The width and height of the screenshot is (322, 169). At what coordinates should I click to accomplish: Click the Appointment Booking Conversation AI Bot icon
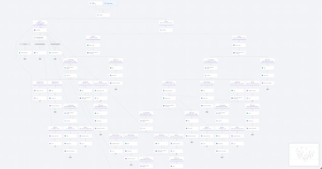(x=35, y=38)
